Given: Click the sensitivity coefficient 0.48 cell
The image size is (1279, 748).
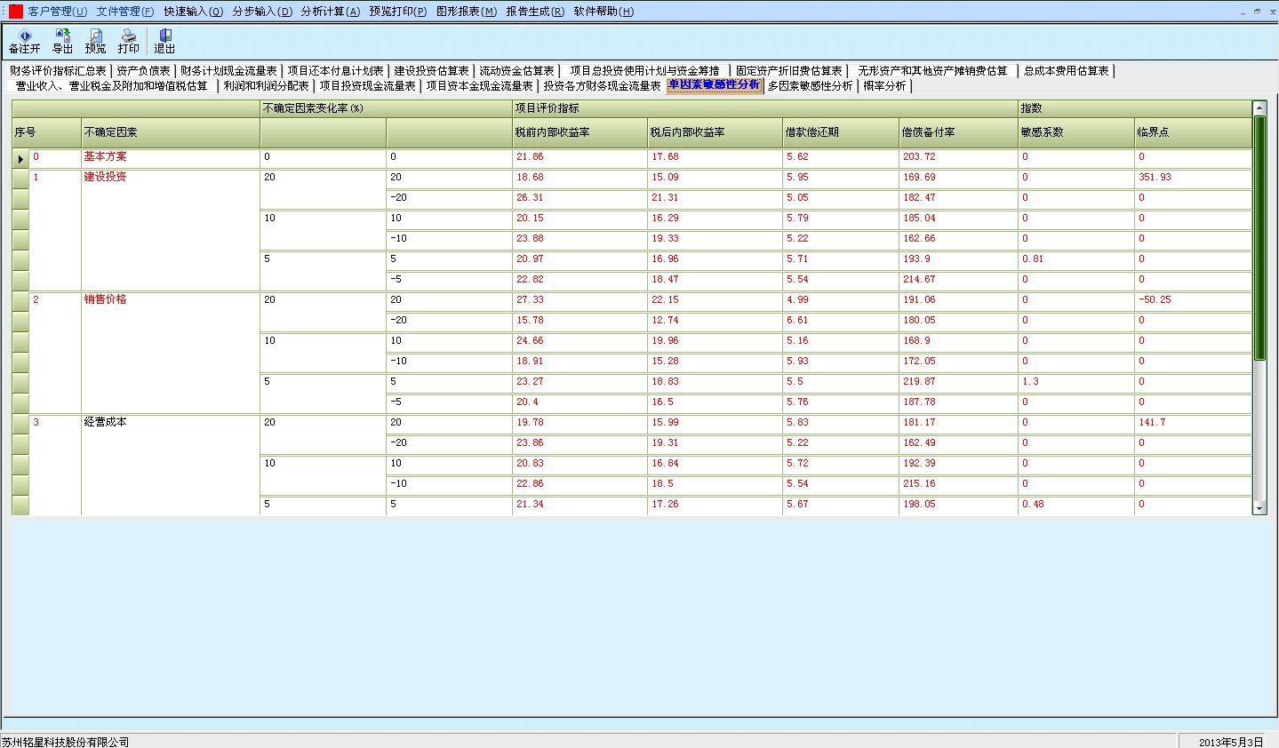Looking at the screenshot, I should (1075, 505).
